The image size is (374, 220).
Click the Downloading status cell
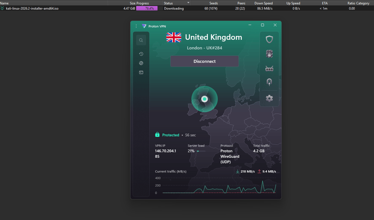[174, 8]
